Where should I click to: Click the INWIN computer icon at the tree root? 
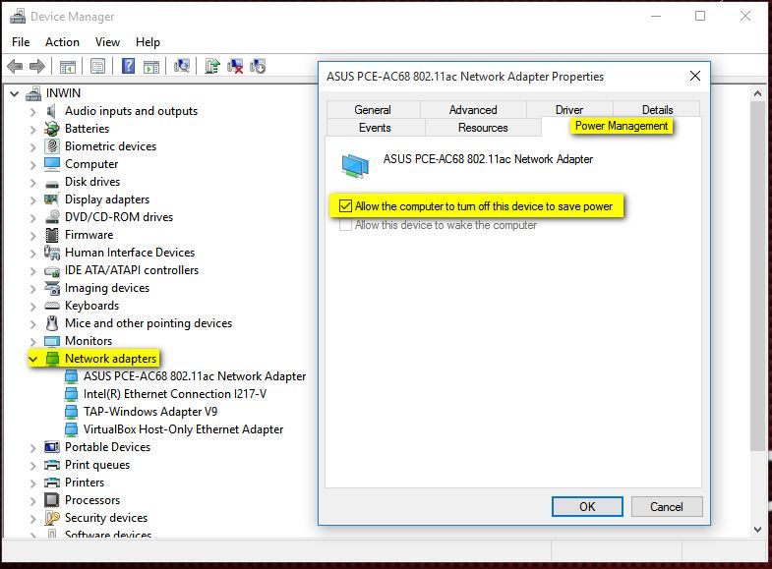tap(33, 93)
